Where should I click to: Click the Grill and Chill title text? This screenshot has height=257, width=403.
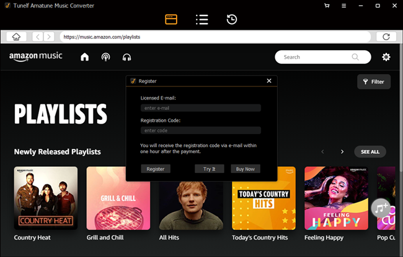(x=105, y=238)
